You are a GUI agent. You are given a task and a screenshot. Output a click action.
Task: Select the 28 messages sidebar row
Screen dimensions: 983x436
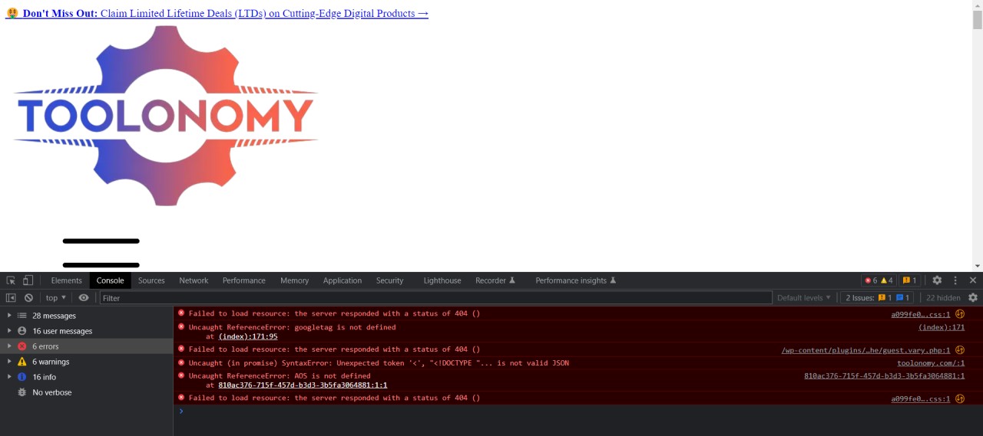coord(86,316)
